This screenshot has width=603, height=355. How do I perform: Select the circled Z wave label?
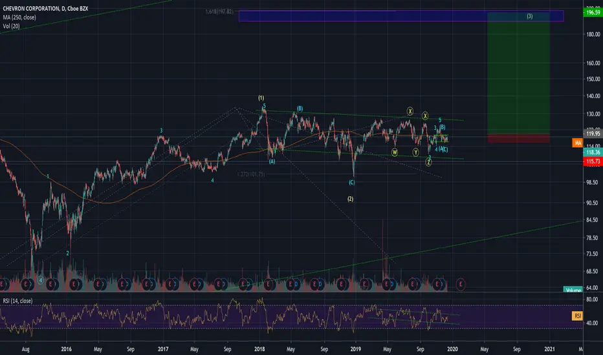point(428,163)
